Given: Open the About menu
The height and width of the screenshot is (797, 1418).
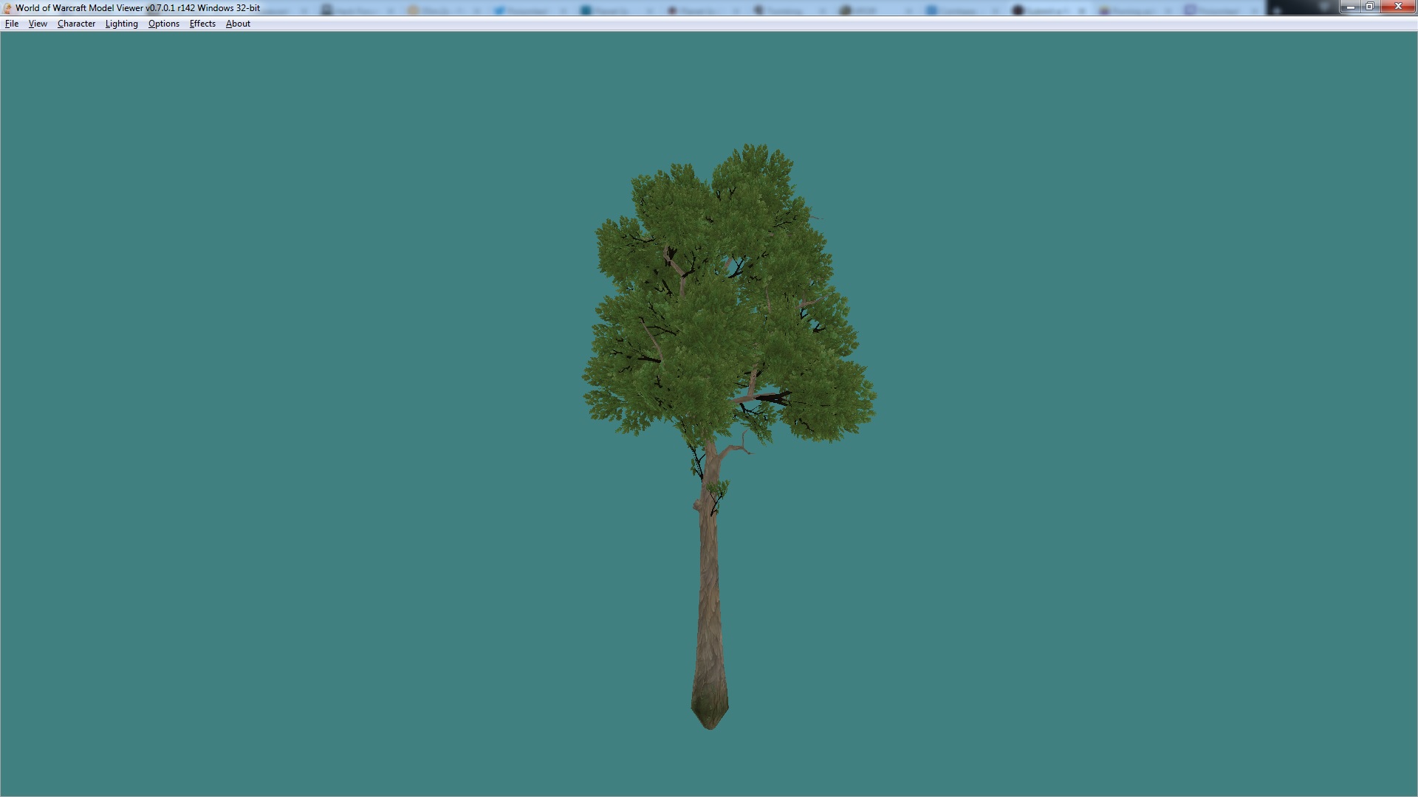Looking at the screenshot, I should [238, 24].
